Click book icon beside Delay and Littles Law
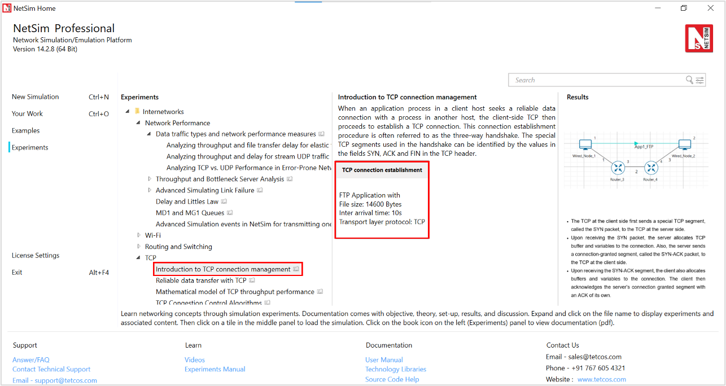The width and height of the screenshot is (726, 386). (x=224, y=201)
